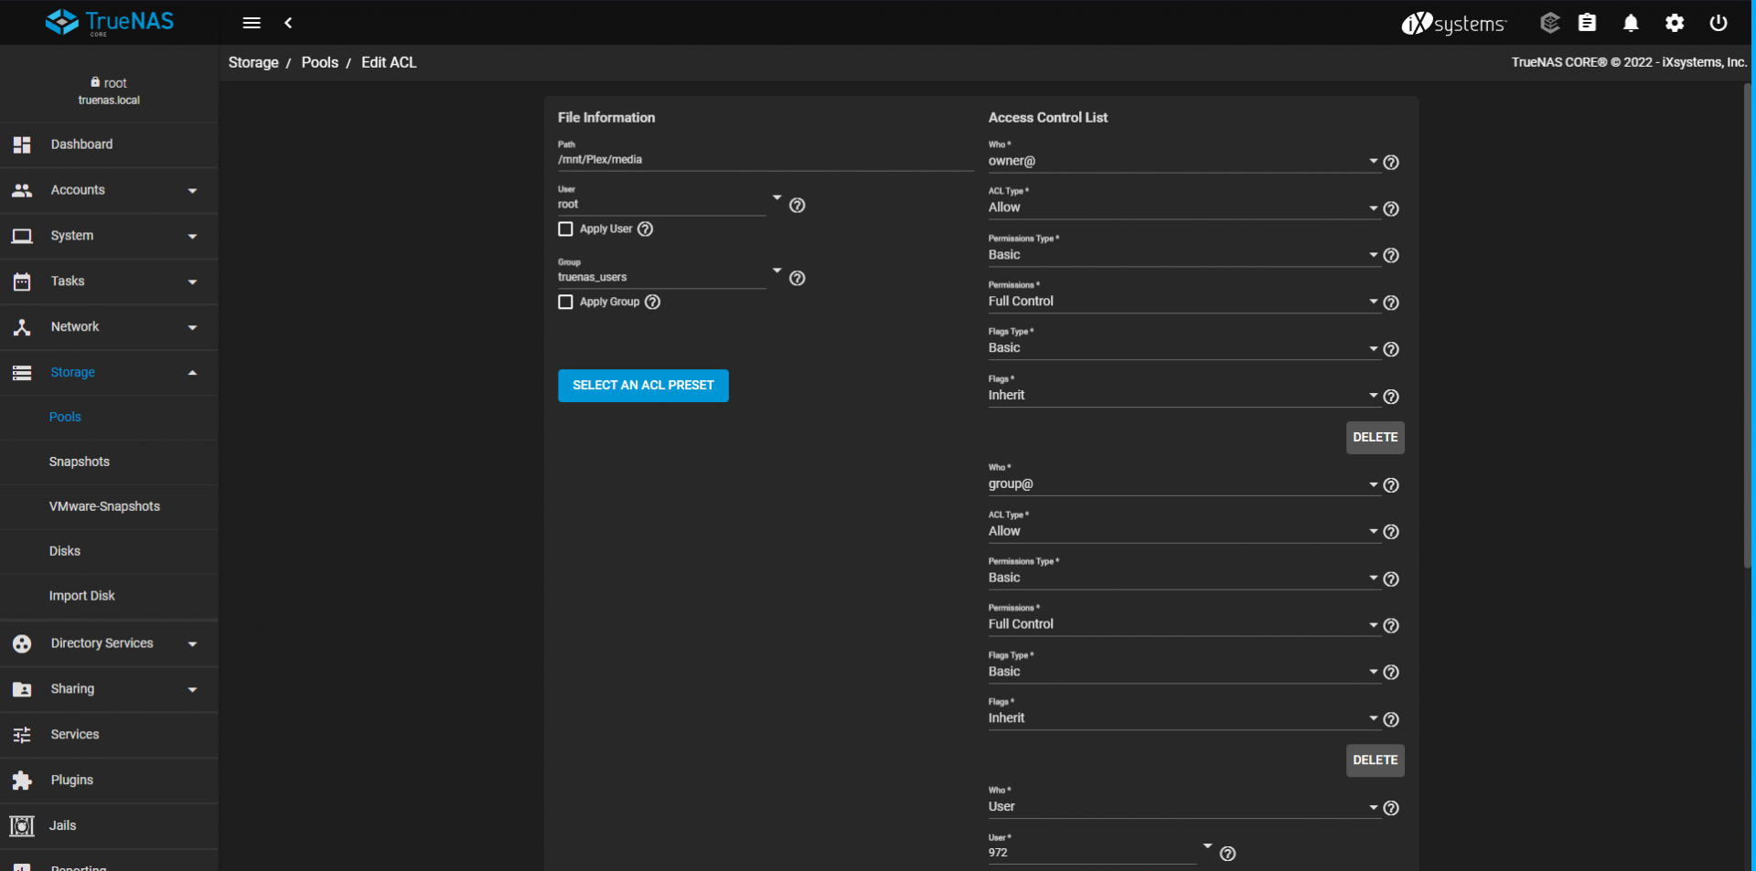Show help for owner@ Flags
The width and height of the screenshot is (1756, 871).
[x=1391, y=397]
